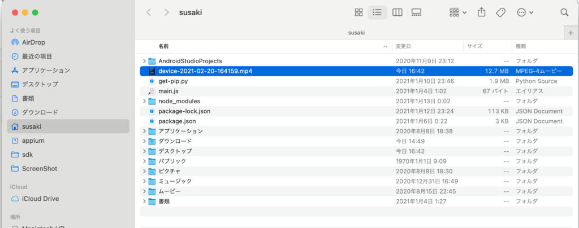Add a new tab with plus button
The width and height of the screenshot is (579, 228).
pos(571,33)
